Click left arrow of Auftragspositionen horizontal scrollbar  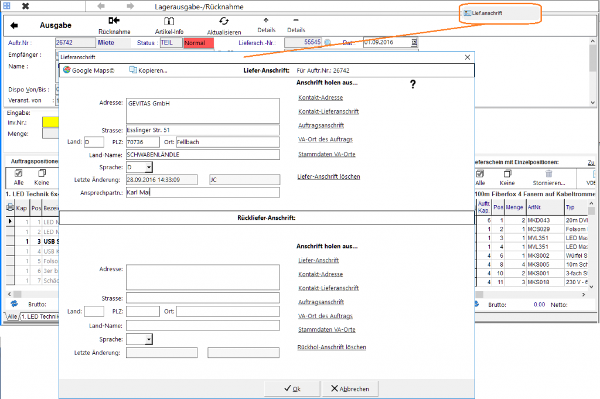[x=9, y=294]
